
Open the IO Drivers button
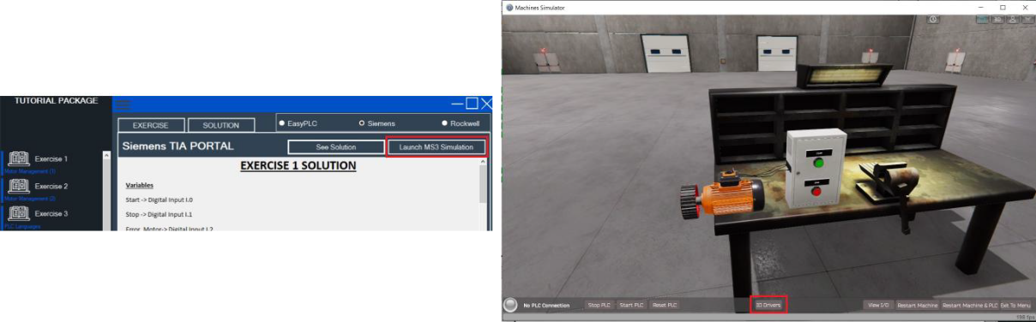pos(768,304)
